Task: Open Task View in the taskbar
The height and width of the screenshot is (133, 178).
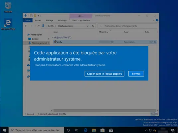Action: coord(77,130)
